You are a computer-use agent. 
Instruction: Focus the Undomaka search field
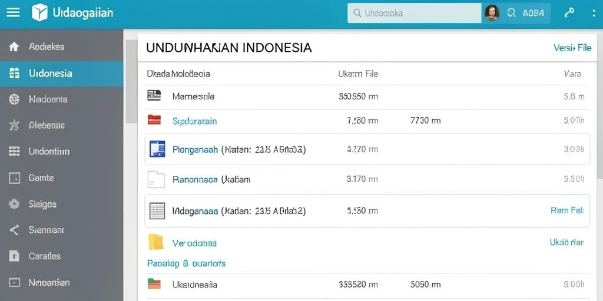[414, 13]
